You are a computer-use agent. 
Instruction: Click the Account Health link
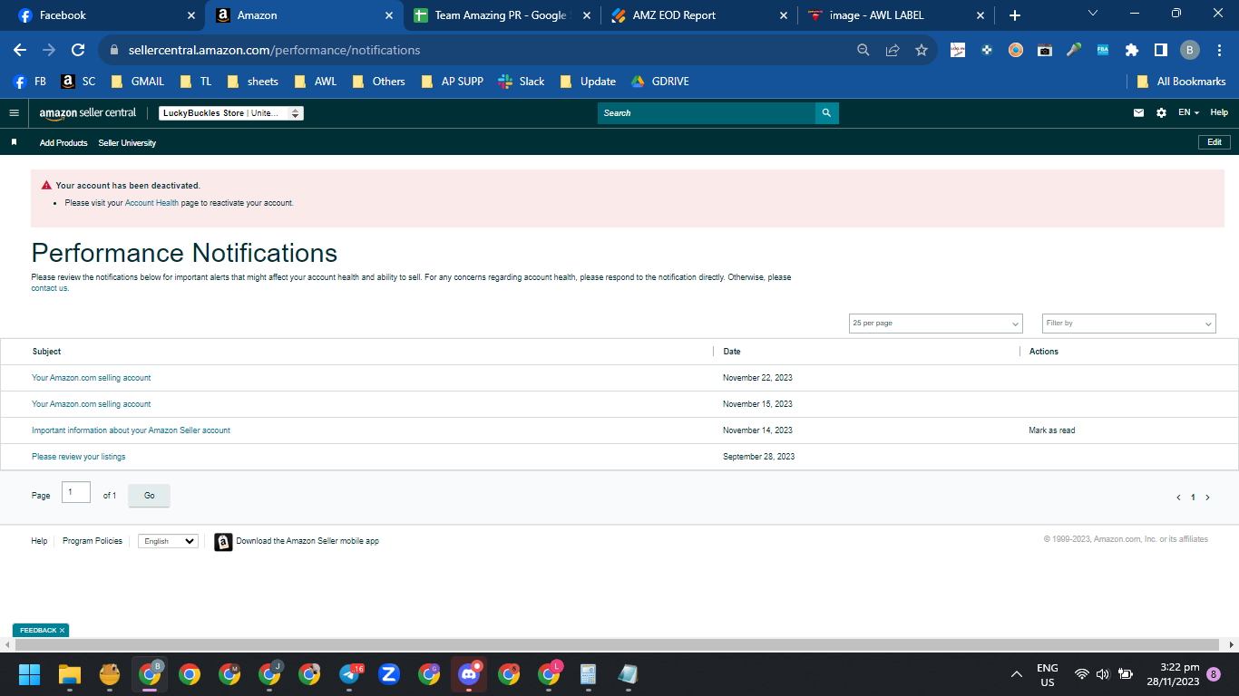[151, 203]
